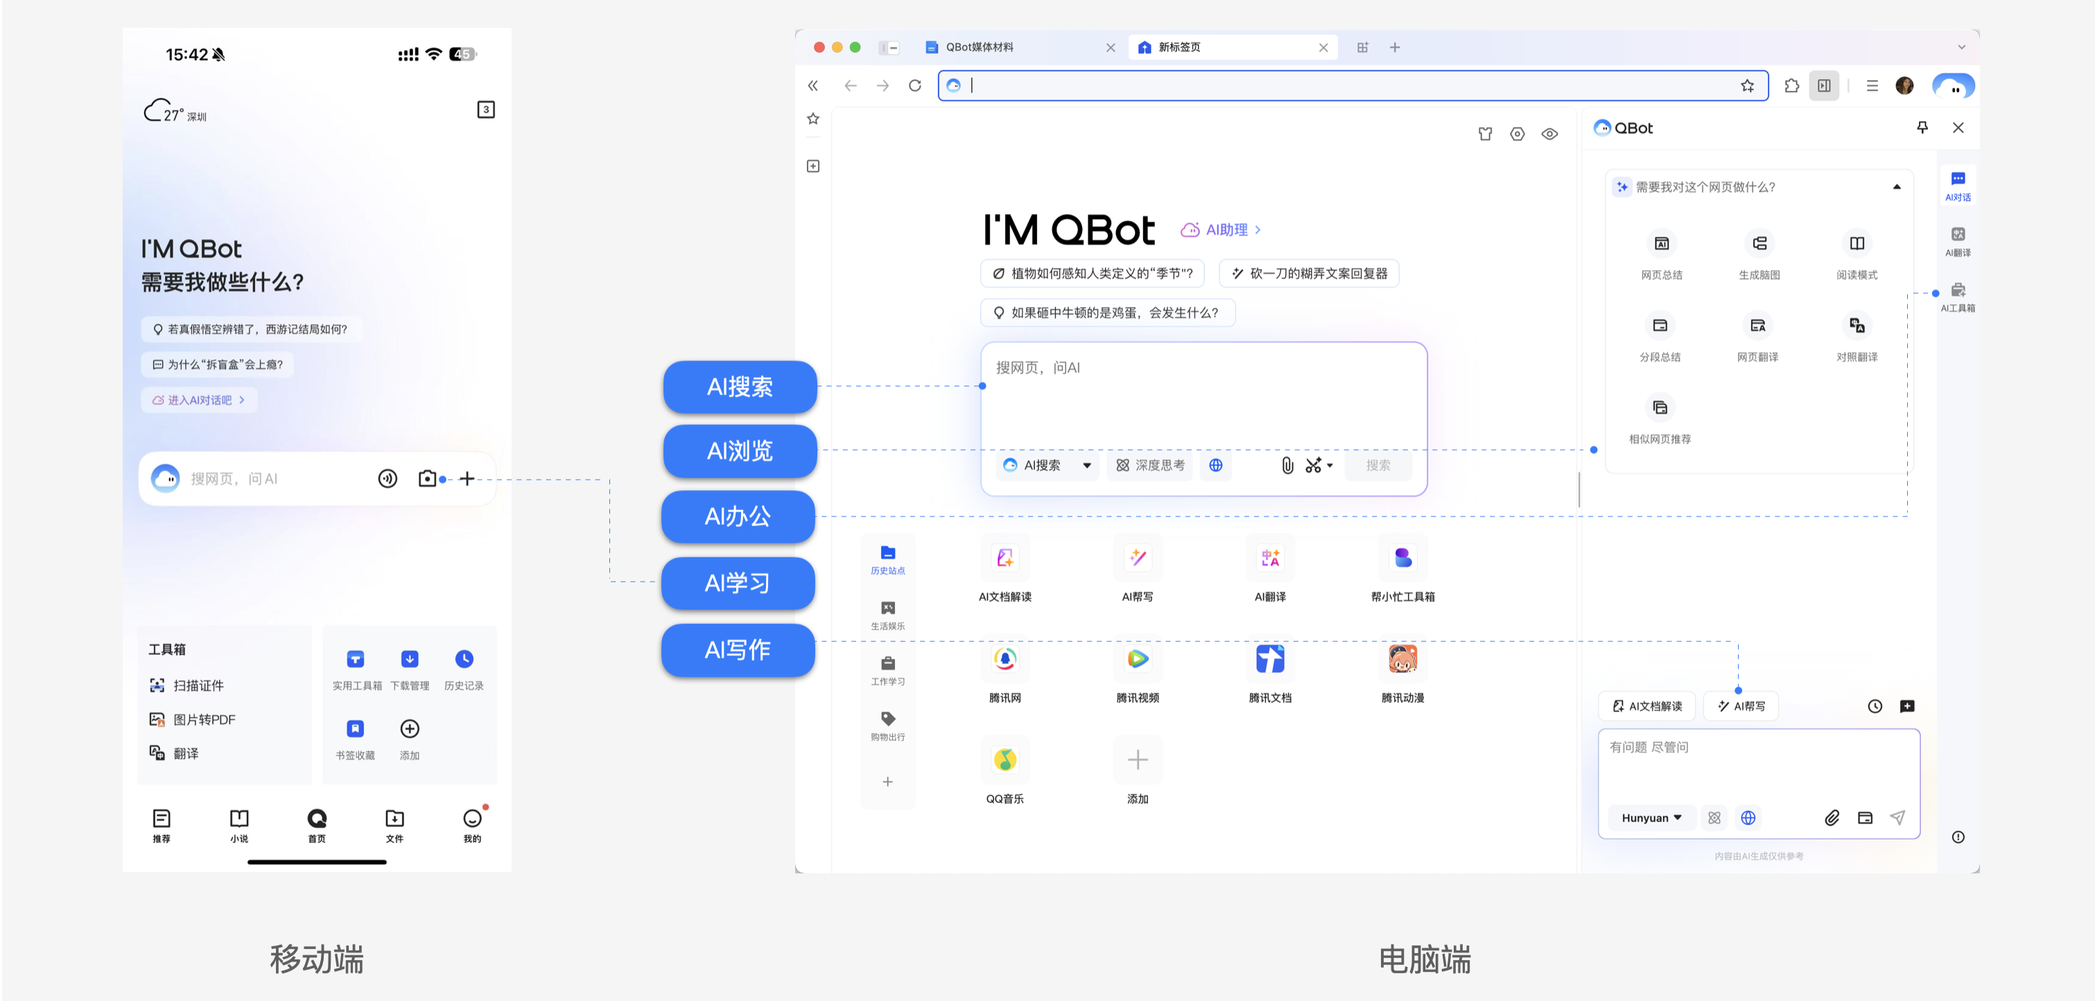Viewport: 2095px width, 1001px height.
Task: Enable 阅读模式 in QBot panel
Action: tap(1856, 255)
